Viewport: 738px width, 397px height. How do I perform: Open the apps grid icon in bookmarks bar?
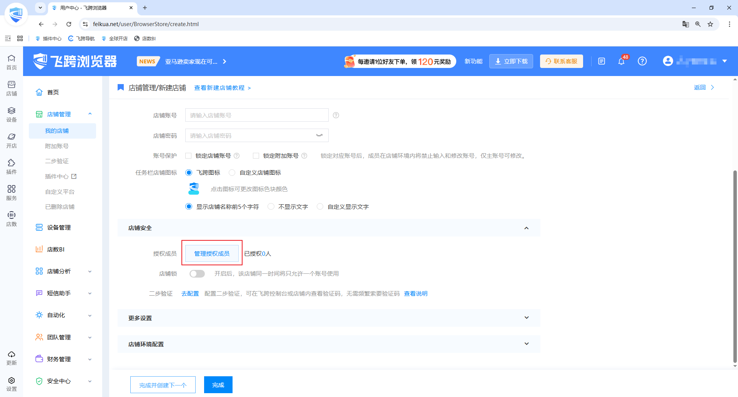pos(20,38)
